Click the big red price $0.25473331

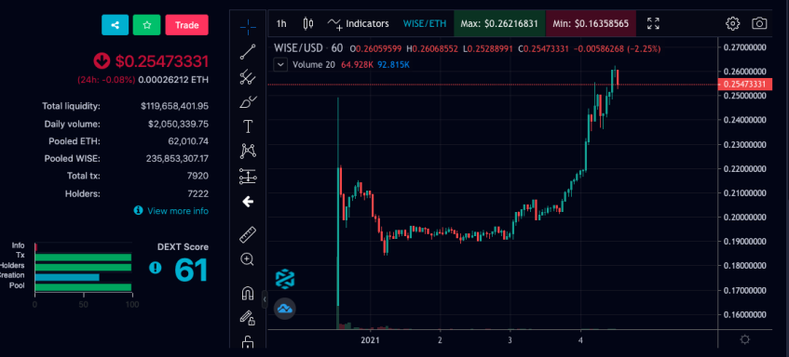pos(162,61)
